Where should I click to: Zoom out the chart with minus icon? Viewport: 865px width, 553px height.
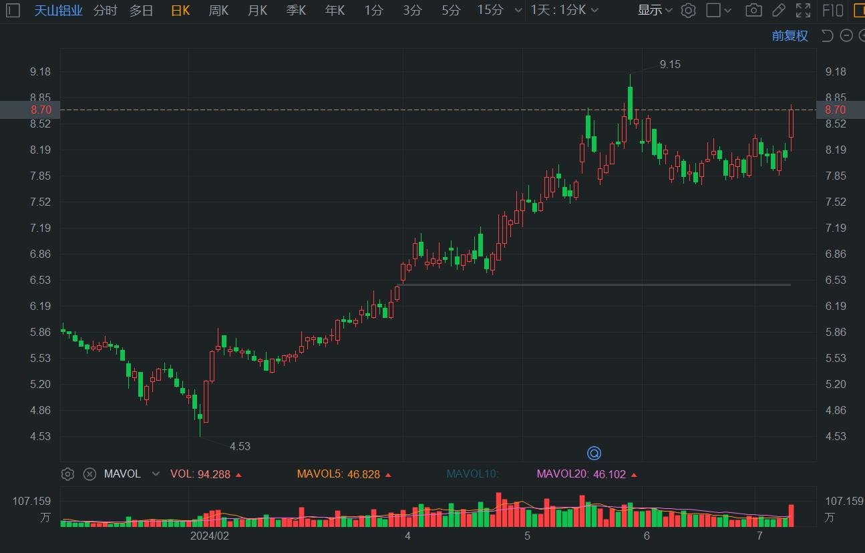point(846,36)
